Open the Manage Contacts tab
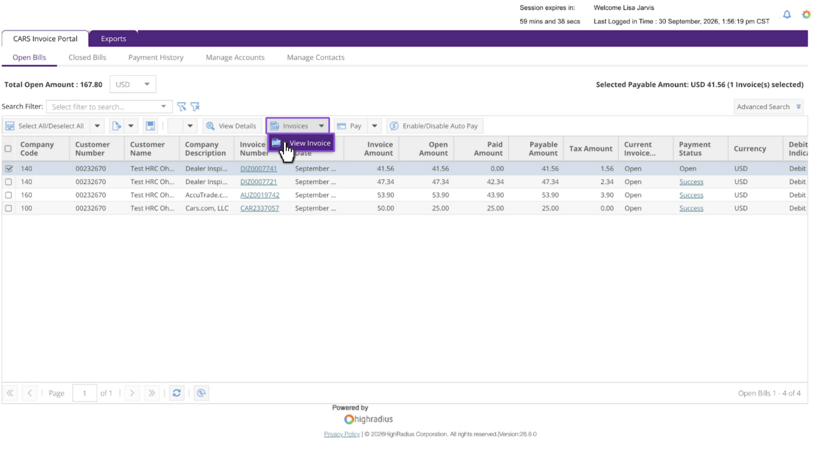This screenshot has height=460, width=819. [x=315, y=57]
